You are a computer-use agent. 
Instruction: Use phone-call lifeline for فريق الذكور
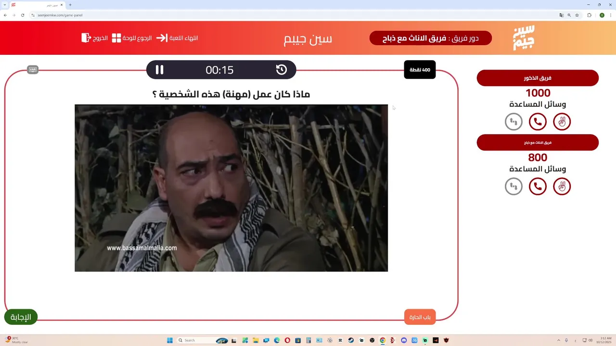pos(538,122)
